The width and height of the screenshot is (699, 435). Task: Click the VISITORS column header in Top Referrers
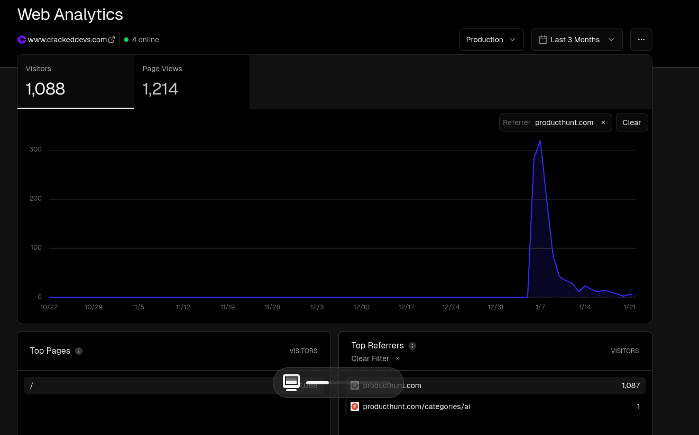click(625, 351)
